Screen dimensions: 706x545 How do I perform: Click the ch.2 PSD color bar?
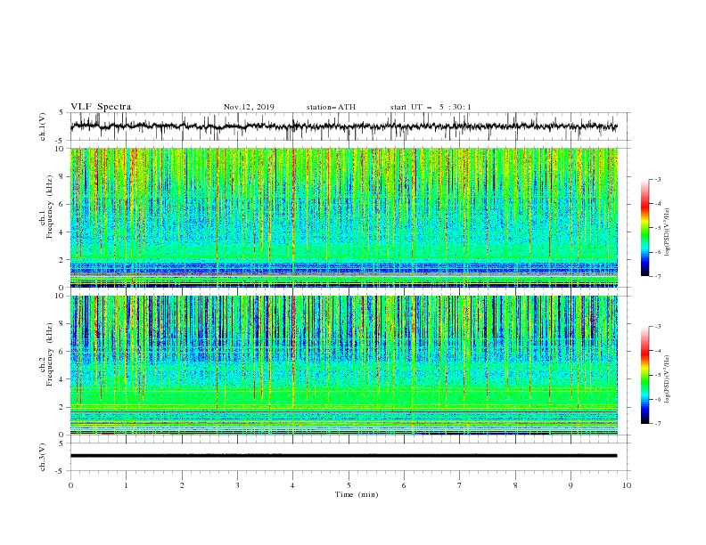[x=645, y=375]
